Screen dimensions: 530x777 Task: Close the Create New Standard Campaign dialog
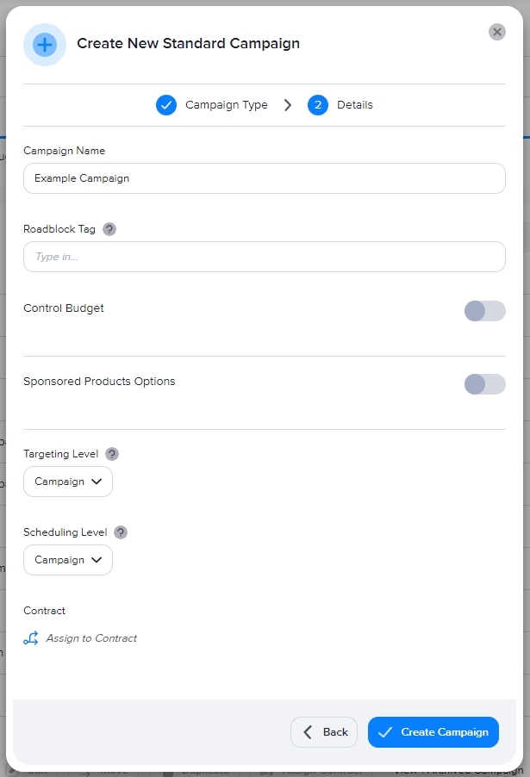(x=497, y=32)
